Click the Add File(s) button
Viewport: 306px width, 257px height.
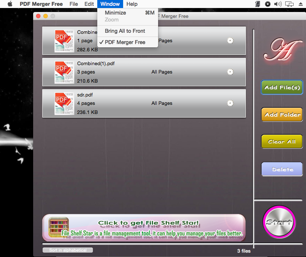pos(282,87)
